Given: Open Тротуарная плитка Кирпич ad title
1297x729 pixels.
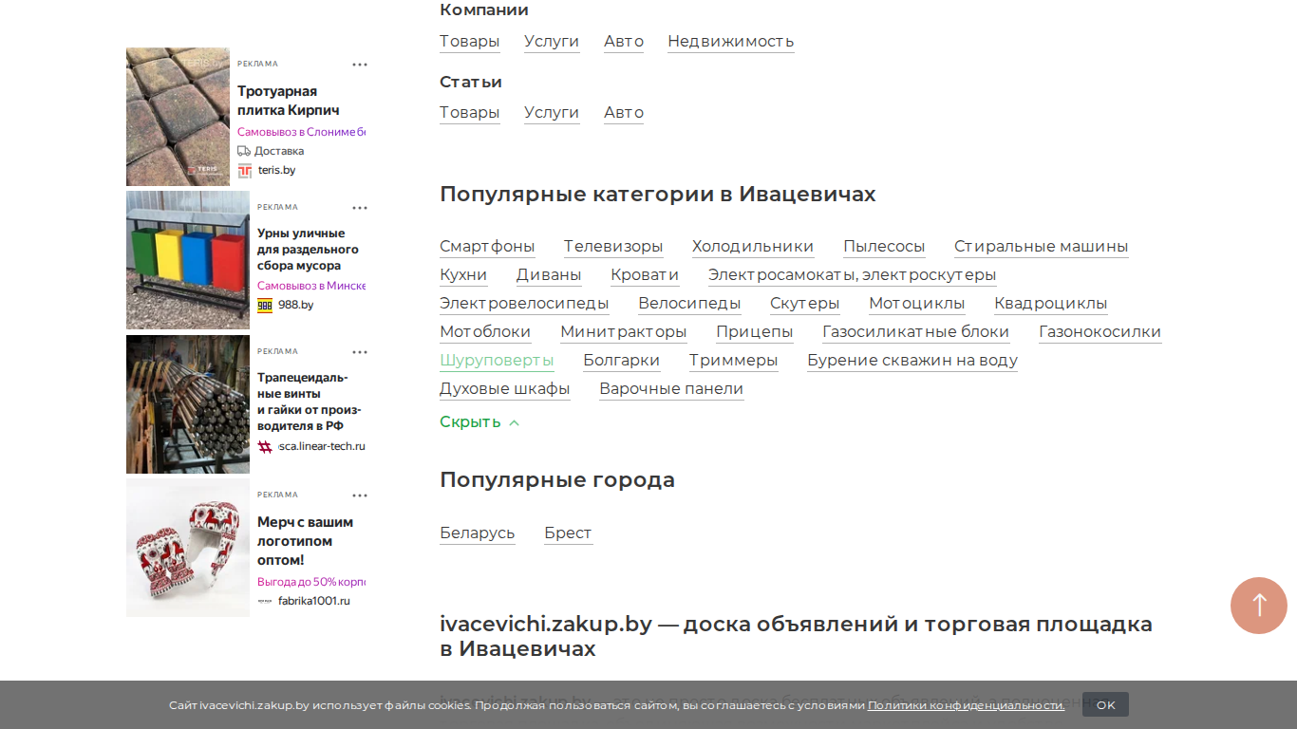Looking at the screenshot, I should pyautogui.click(x=289, y=101).
